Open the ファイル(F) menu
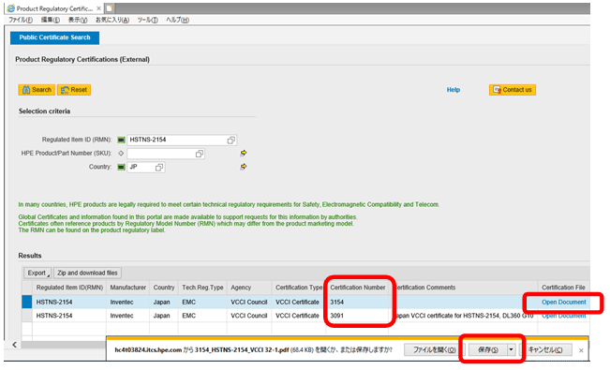 click(21, 20)
